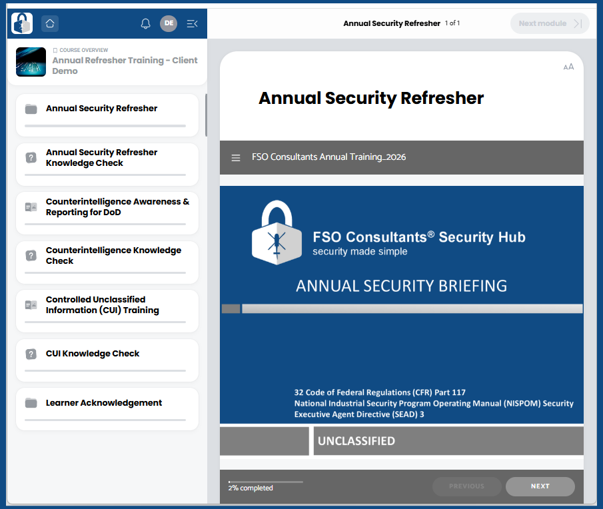Click the 'Executive Agent Directive (SEAD) 3' line

point(359,414)
